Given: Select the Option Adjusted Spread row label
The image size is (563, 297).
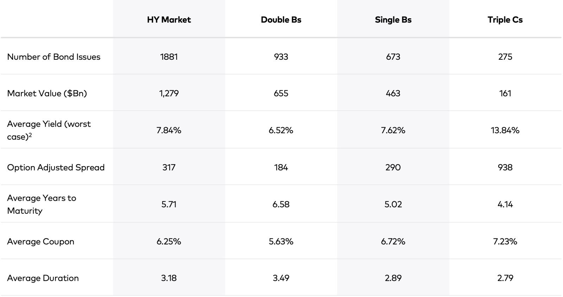Looking at the screenshot, I should click(56, 167).
